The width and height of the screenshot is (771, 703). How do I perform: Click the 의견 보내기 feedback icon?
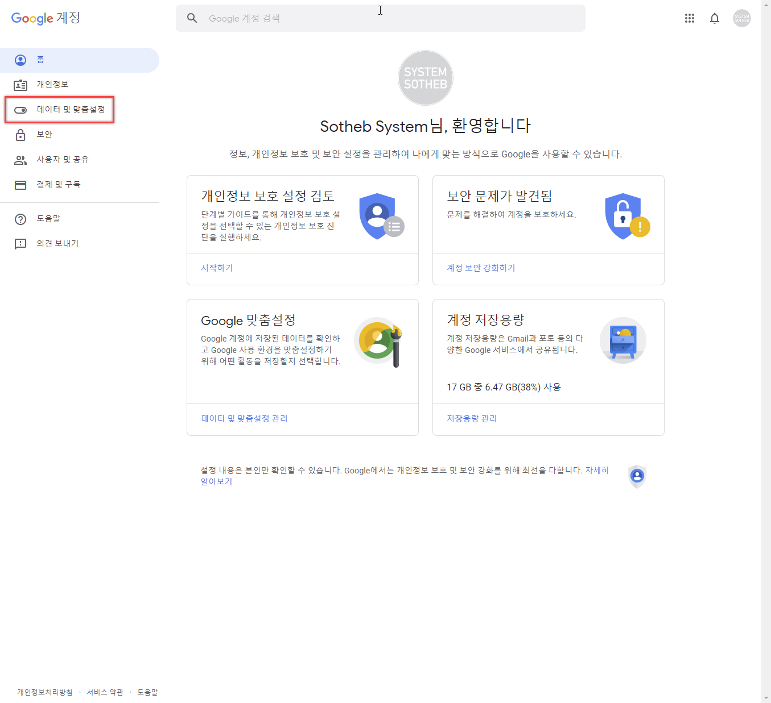[x=20, y=244]
